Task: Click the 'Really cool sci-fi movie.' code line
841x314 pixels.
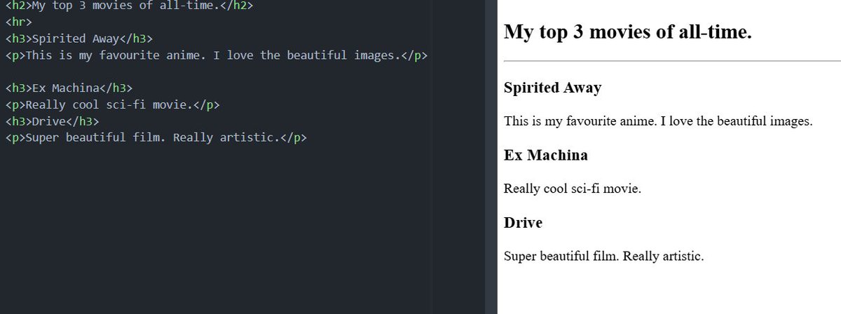Action: tap(112, 104)
